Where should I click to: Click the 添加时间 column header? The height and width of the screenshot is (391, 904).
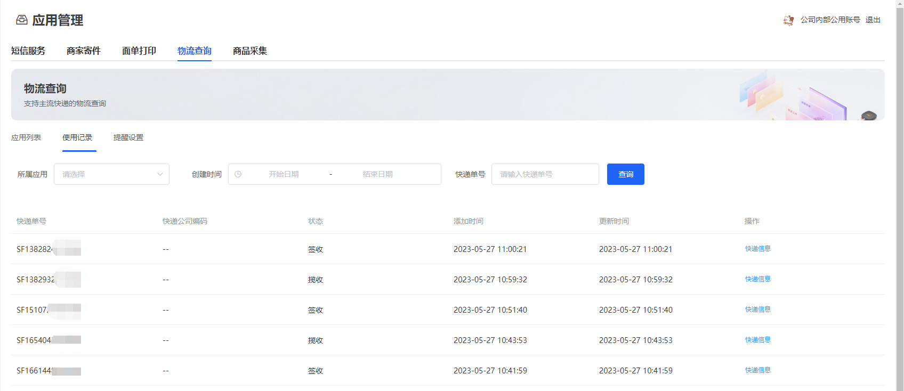tap(469, 221)
